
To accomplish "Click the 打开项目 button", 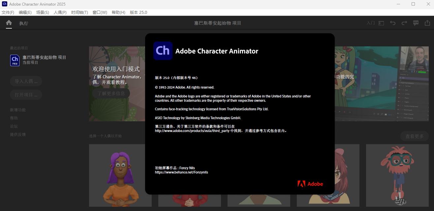I will 26,95.
